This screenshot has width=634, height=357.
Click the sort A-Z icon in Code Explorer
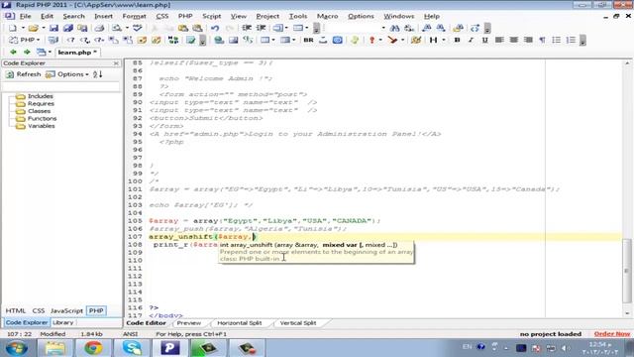click(x=97, y=74)
